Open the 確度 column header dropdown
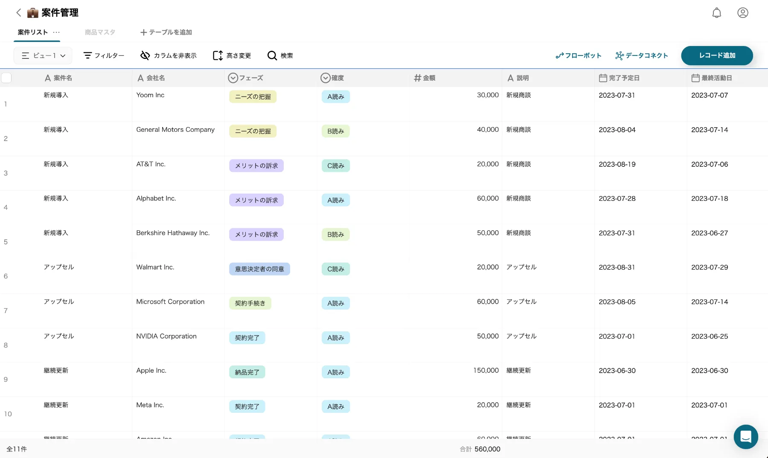The height and width of the screenshot is (458, 768). (326, 78)
